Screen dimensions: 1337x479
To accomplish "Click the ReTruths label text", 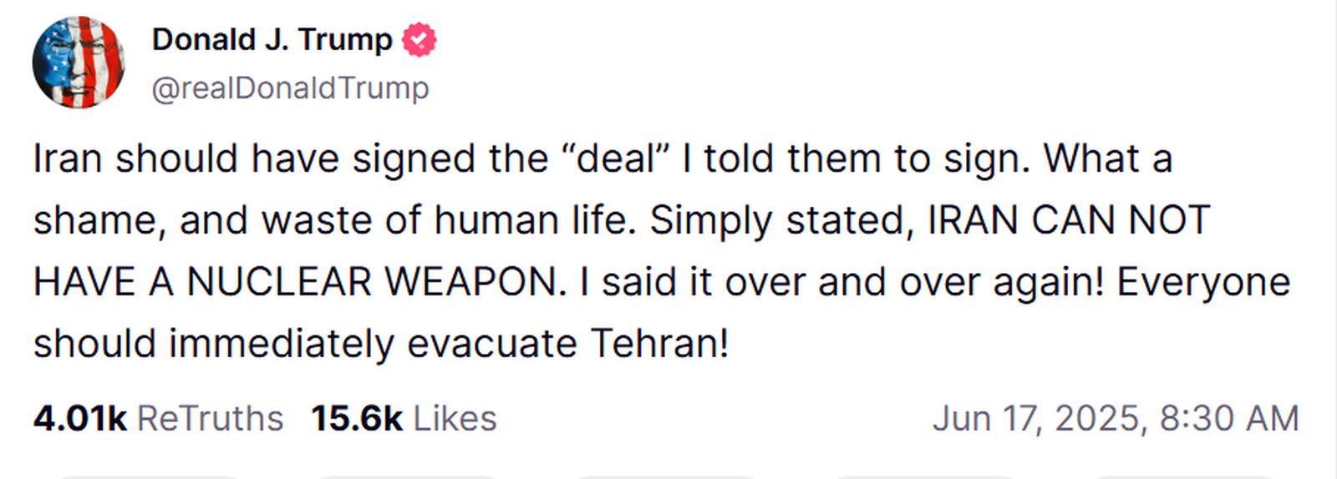I will (x=210, y=418).
